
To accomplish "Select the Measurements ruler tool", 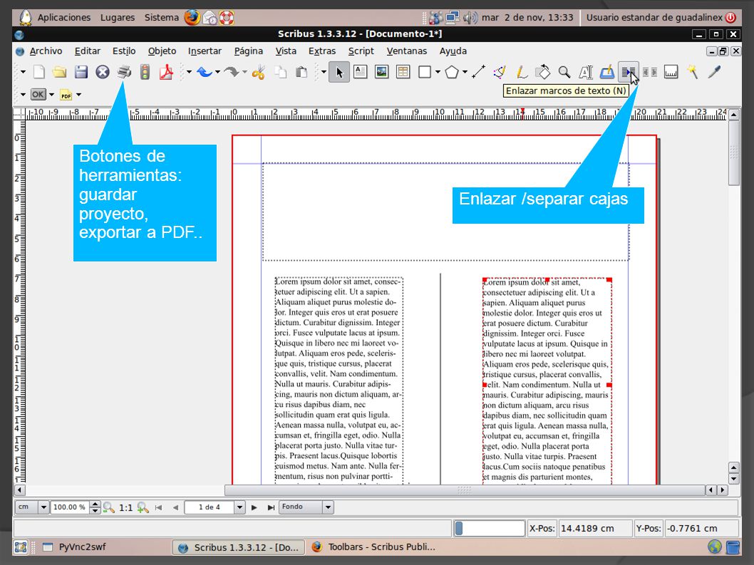I will [x=671, y=72].
